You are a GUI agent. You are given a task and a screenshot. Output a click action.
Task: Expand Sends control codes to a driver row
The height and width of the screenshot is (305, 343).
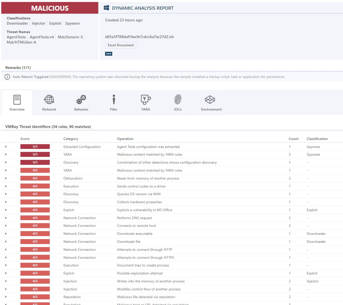pyautogui.click(x=6, y=186)
